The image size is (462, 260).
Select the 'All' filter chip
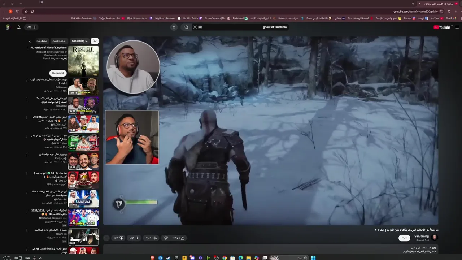coord(95,41)
